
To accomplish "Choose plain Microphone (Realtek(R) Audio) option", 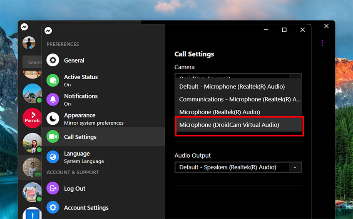I will (238, 112).
